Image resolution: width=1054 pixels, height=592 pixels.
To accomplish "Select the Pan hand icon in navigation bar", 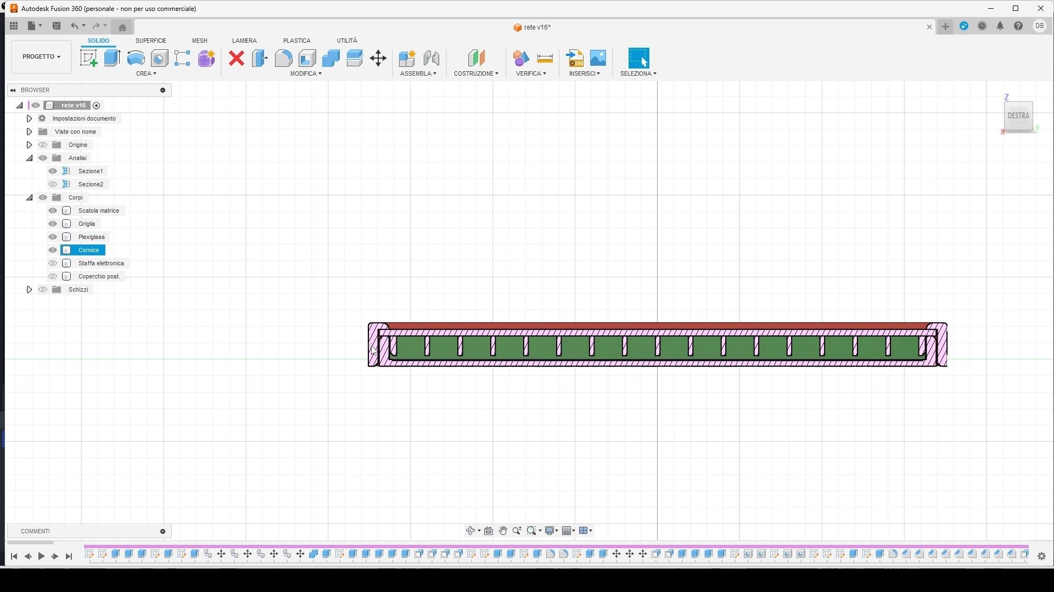I will click(503, 531).
